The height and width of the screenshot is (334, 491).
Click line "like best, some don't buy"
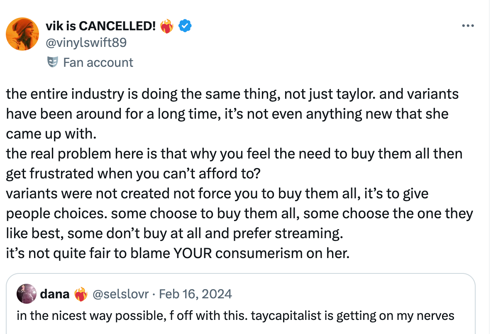point(174,233)
